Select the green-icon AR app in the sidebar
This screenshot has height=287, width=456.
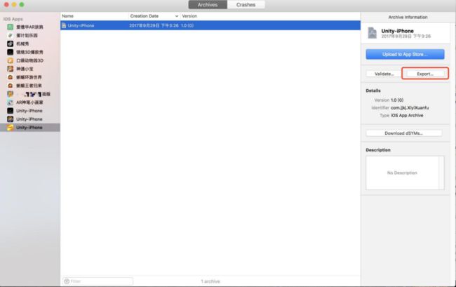(30, 27)
